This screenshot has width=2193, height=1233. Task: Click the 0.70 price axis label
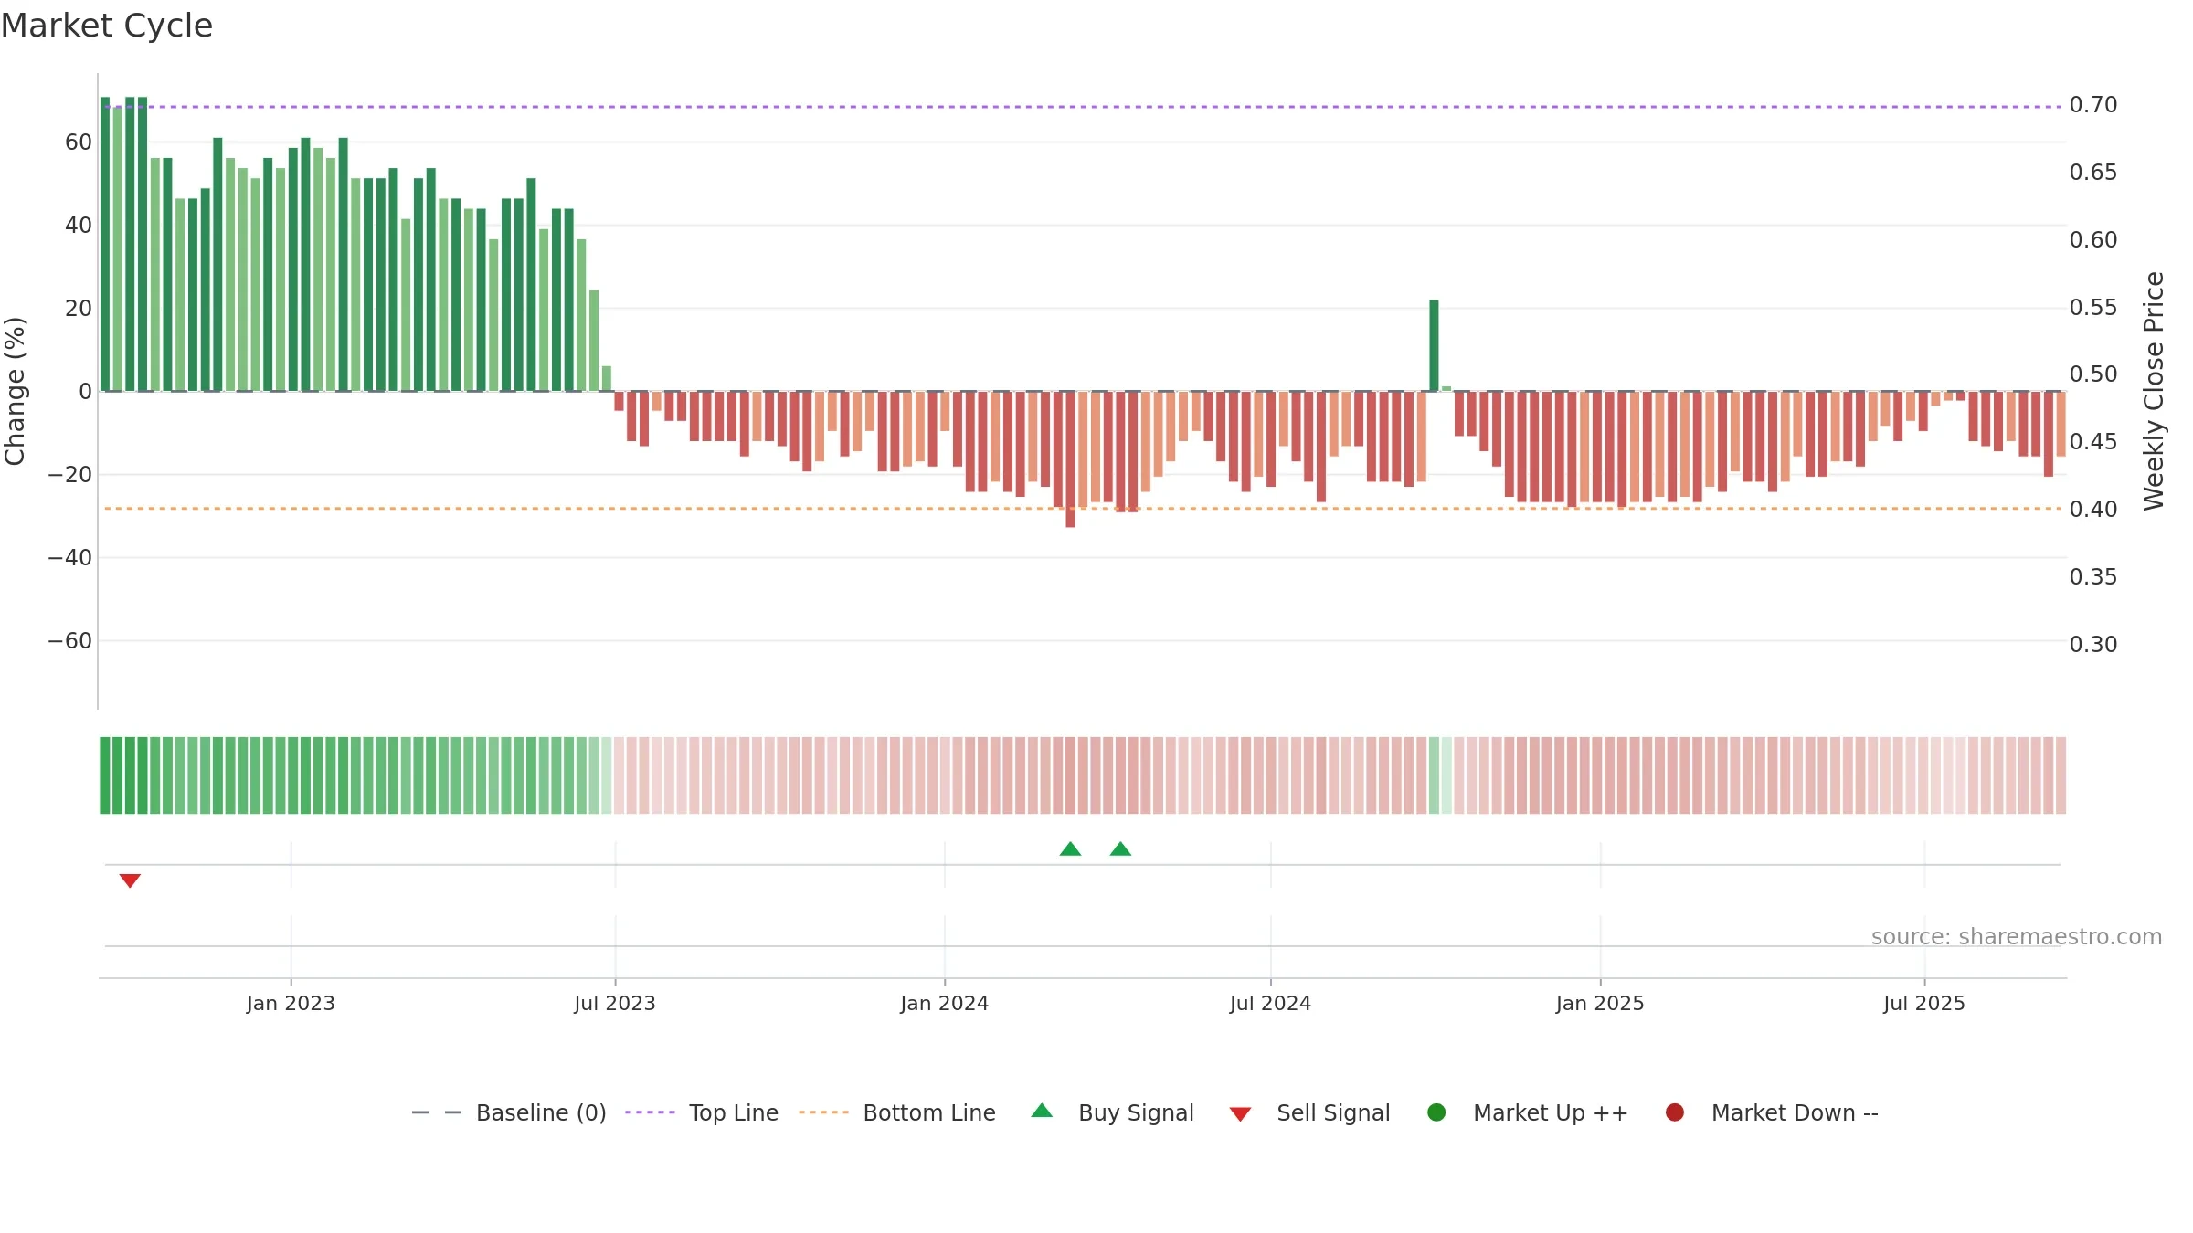2093,105
